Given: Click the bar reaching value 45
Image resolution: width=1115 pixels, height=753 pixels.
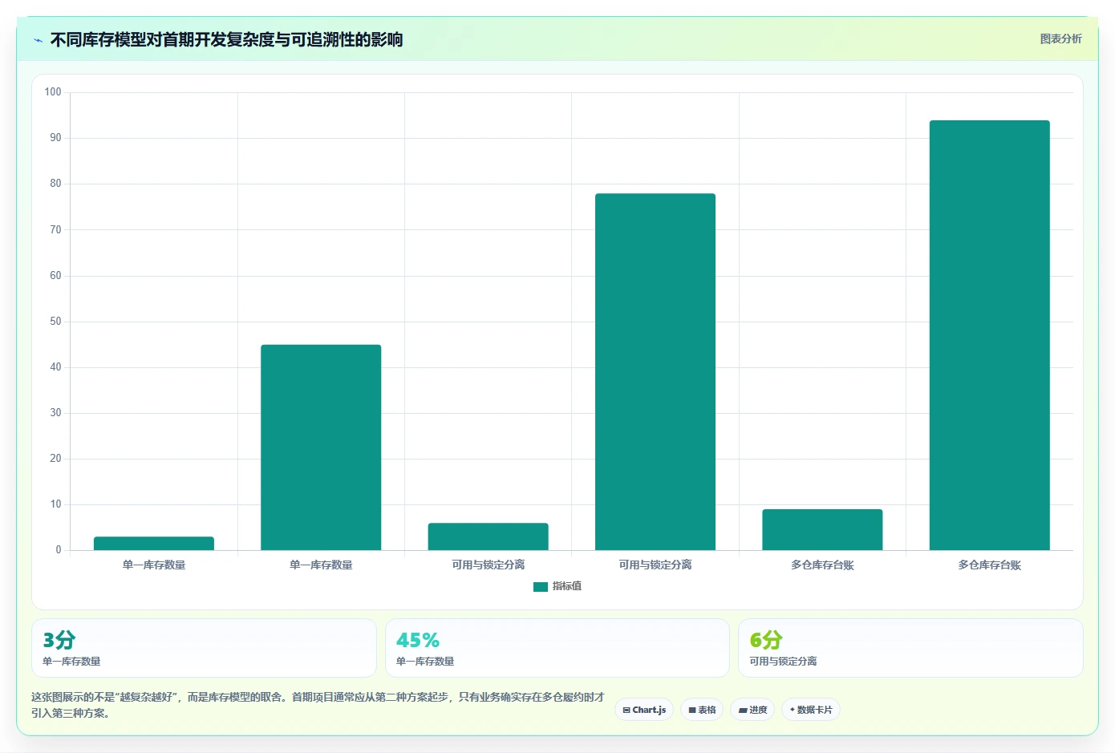Looking at the screenshot, I should (321, 447).
